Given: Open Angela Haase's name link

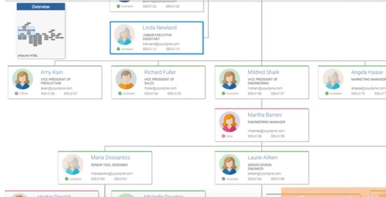Looking at the screenshot, I should click(367, 72).
